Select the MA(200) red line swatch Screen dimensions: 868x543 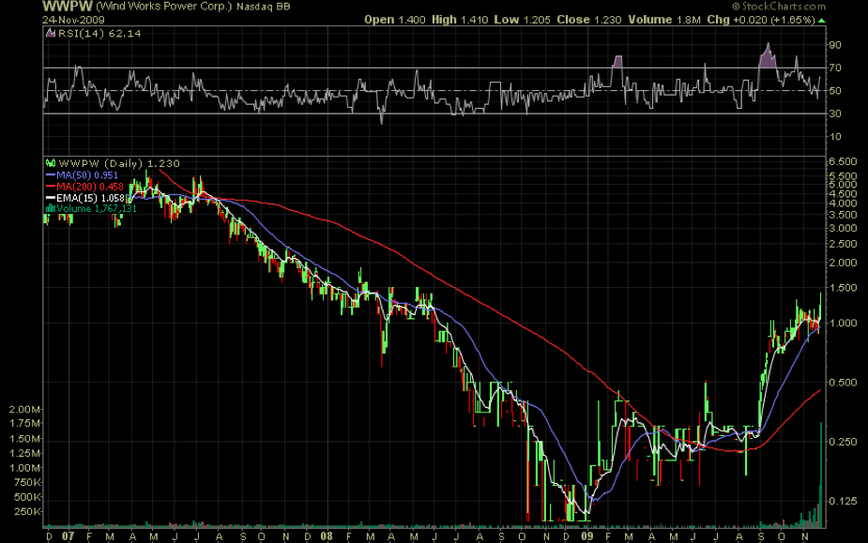[x=51, y=187]
